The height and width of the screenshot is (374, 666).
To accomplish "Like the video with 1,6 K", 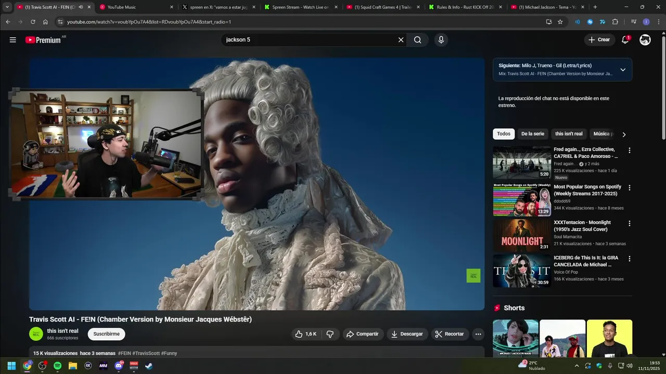I will (x=306, y=334).
